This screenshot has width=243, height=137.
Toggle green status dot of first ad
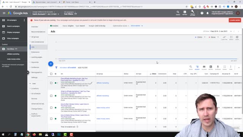click(x=55, y=83)
